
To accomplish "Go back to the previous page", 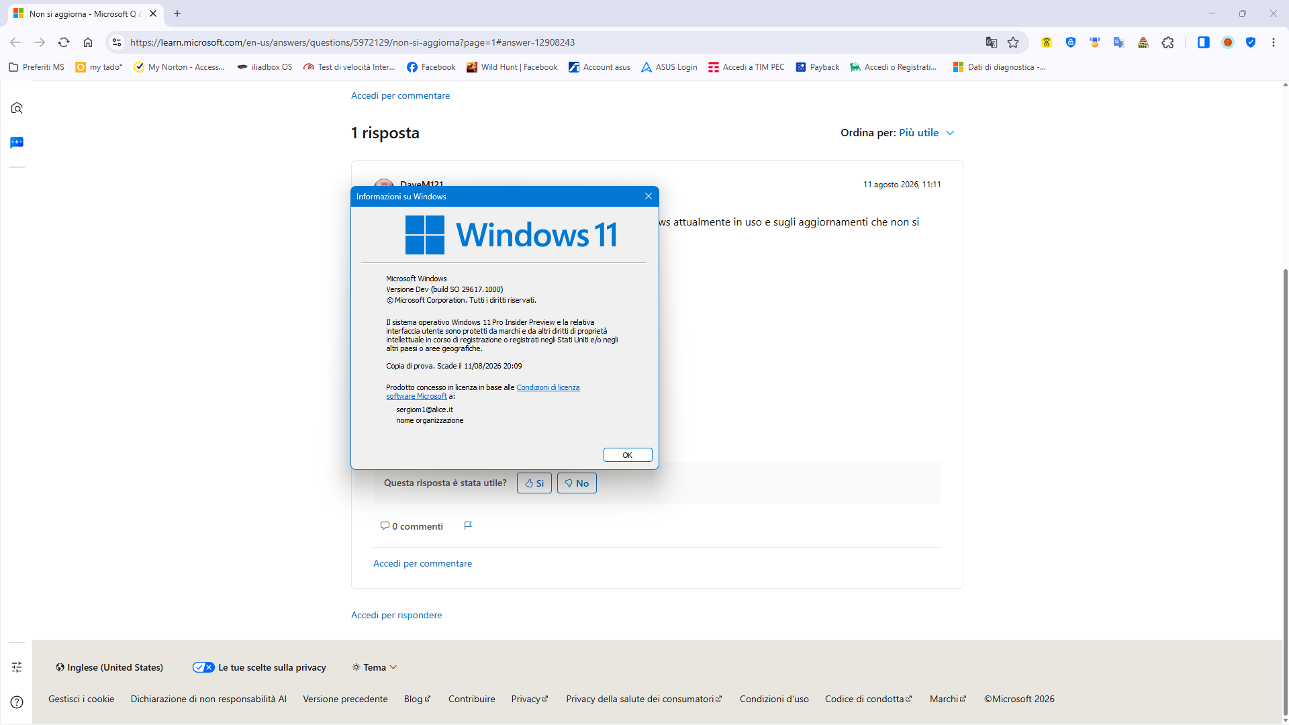I will [x=15, y=42].
